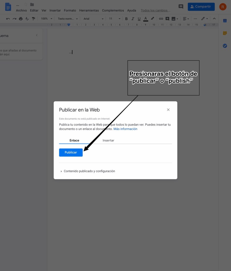This screenshot has width=231, height=271.
Task: Click the blue Publicar button
Action: click(x=71, y=152)
